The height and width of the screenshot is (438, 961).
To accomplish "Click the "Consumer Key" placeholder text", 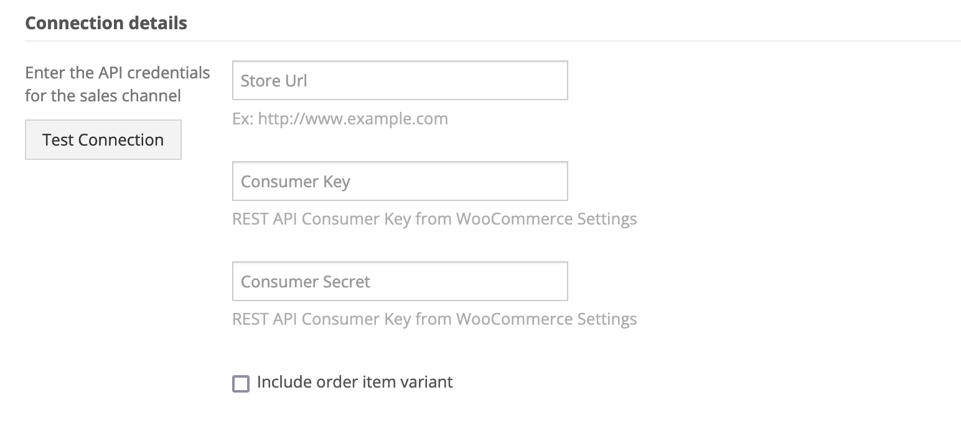I will click(296, 182).
